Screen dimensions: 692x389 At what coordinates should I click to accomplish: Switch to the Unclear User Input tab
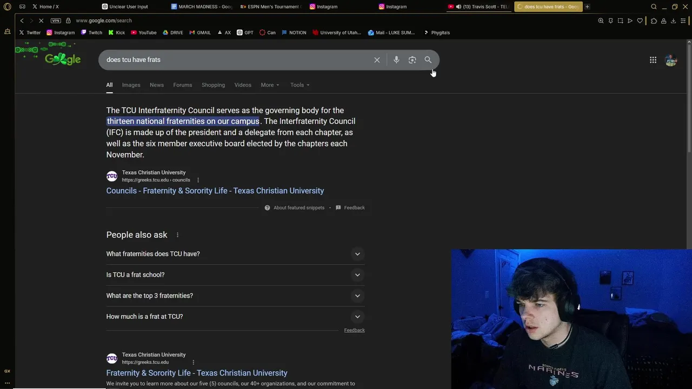point(132,6)
